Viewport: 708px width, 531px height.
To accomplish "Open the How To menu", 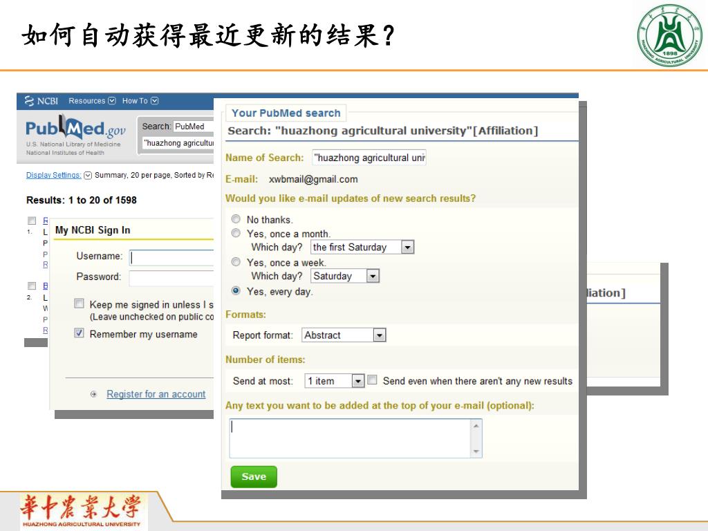I will point(140,101).
